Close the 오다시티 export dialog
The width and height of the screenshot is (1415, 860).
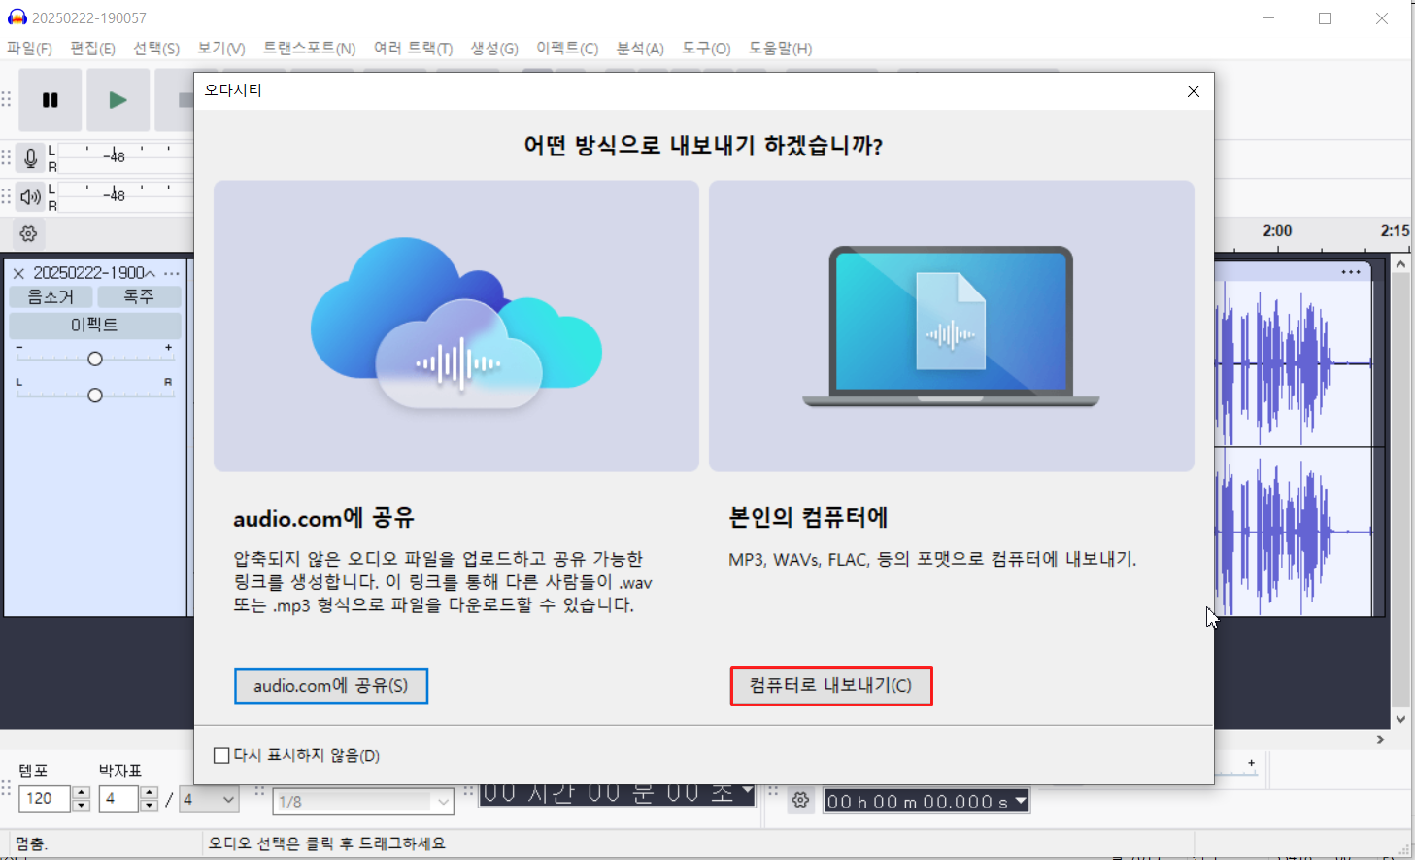click(1194, 91)
